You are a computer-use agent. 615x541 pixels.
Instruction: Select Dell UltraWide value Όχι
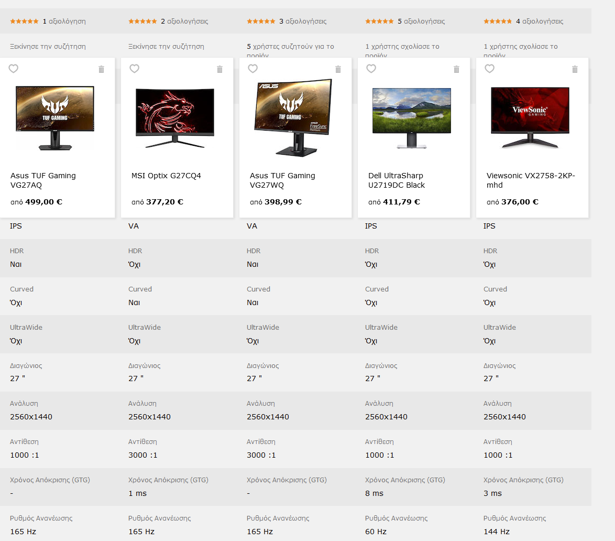tap(371, 341)
